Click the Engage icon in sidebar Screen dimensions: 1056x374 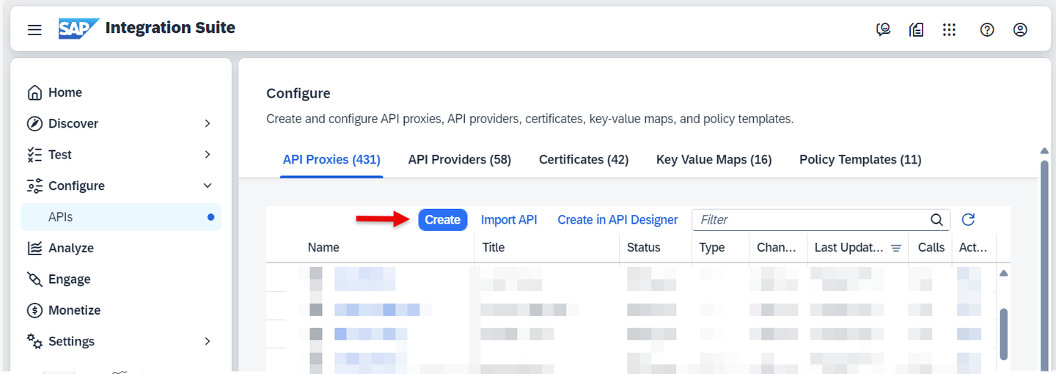pos(34,279)
